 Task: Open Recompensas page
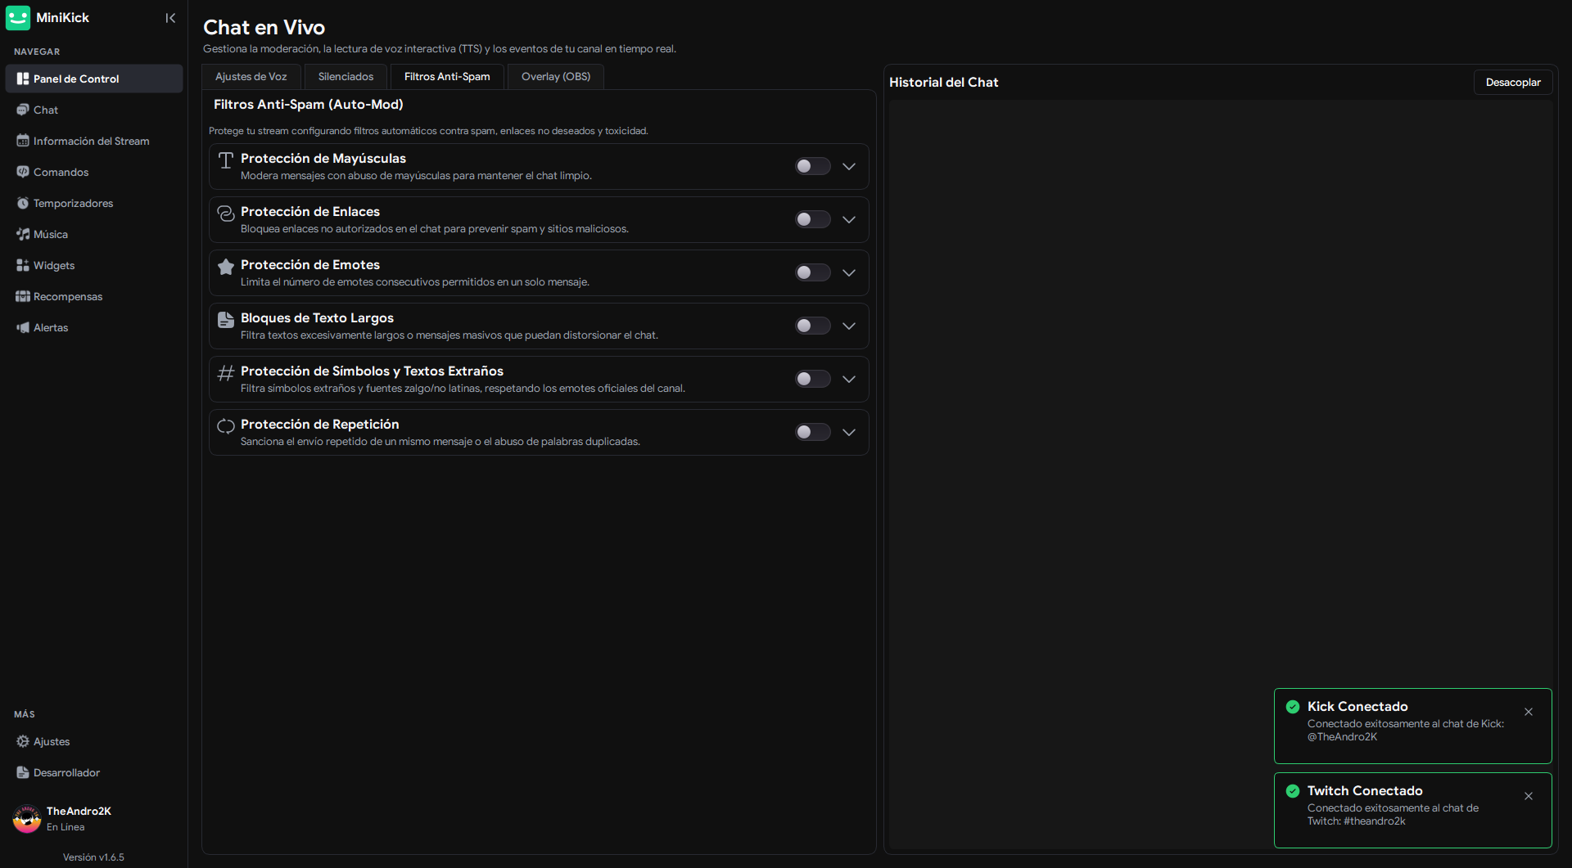[x=94, y=296]
